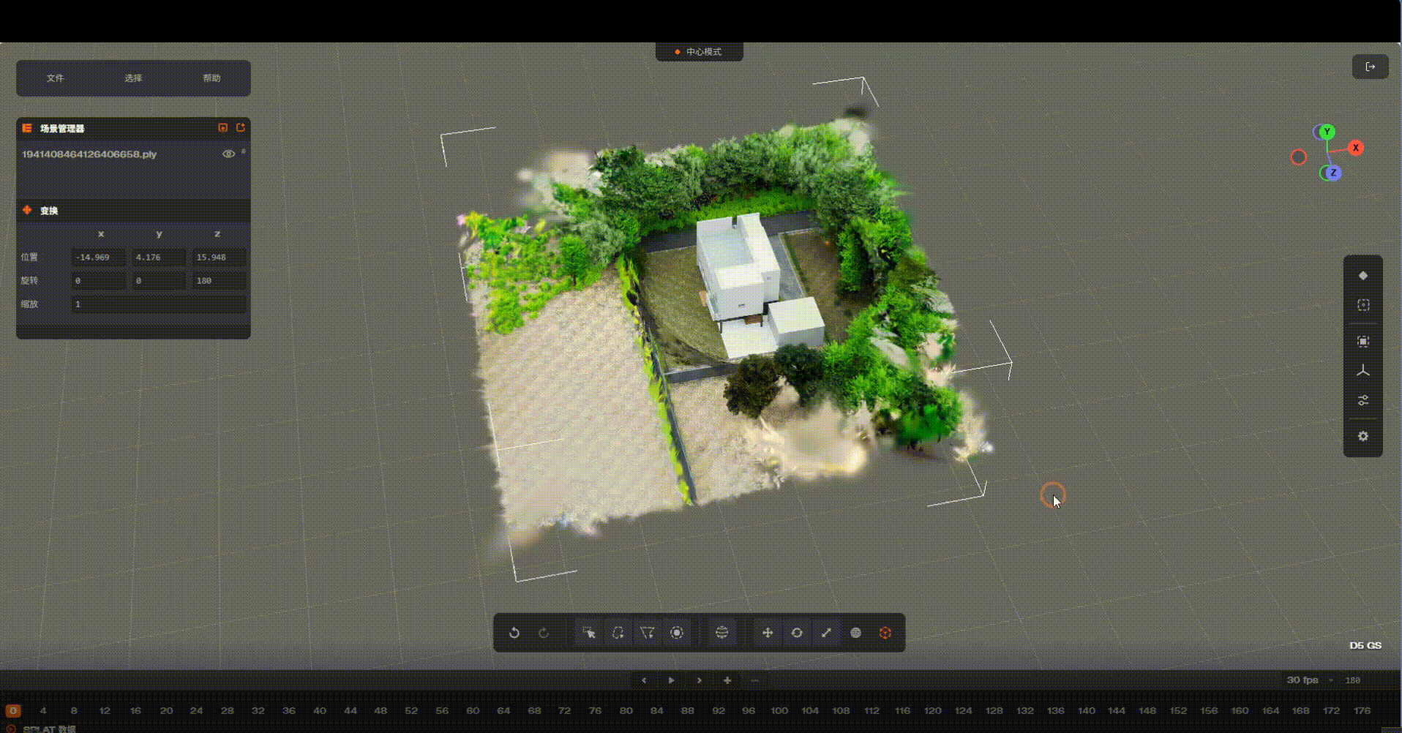Enable the move (translate) gizmo tool
Screen dimensions: 1402x733
coord(768,633)
